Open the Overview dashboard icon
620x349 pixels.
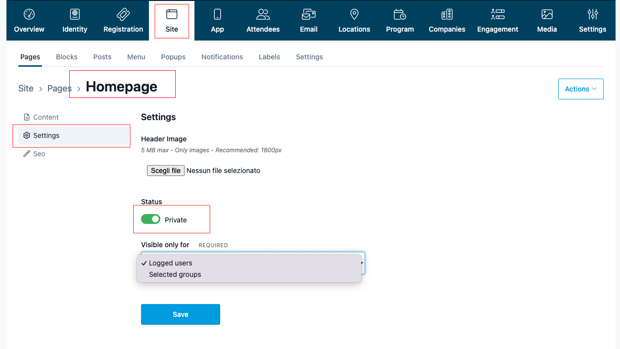point(29,14)
